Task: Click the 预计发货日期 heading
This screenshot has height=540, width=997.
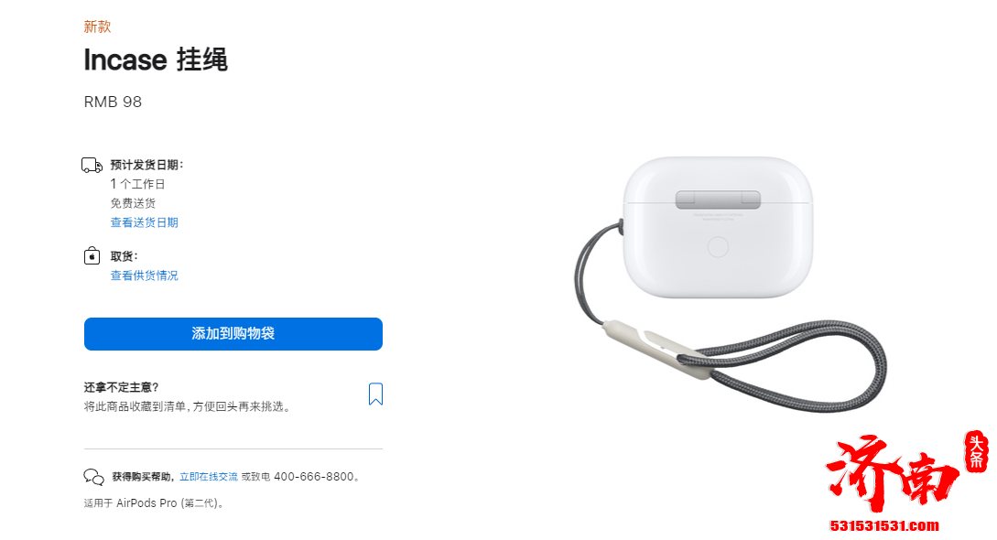Action: (x=146, y=165)
